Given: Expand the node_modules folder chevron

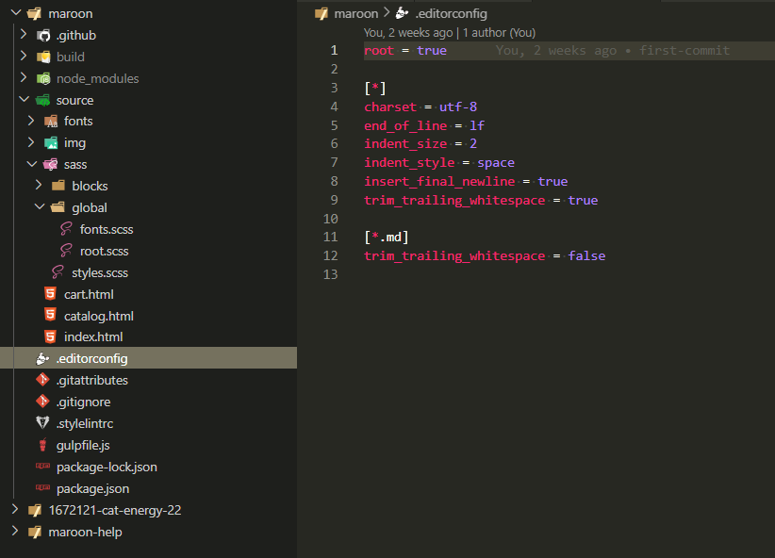Looking at the screenshot, I should click(24, 78).
